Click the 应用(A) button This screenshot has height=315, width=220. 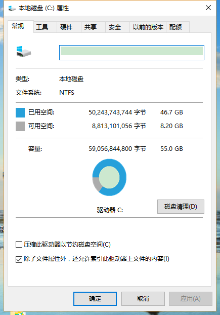point(191,299)
